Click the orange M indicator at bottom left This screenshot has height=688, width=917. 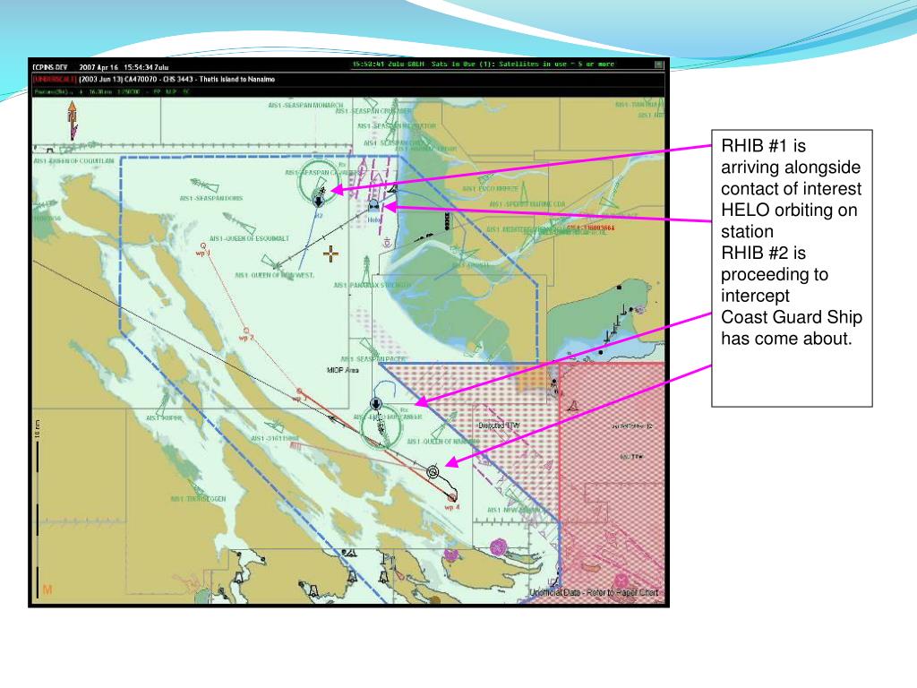tap(47, 589)
